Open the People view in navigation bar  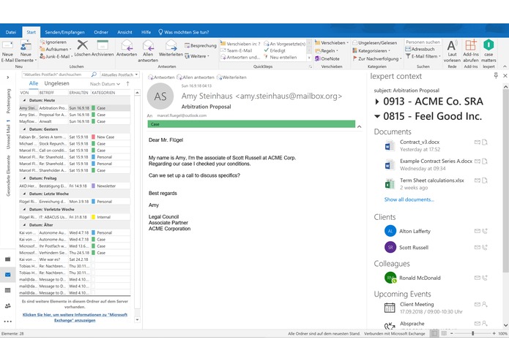(x=8, y=305)
